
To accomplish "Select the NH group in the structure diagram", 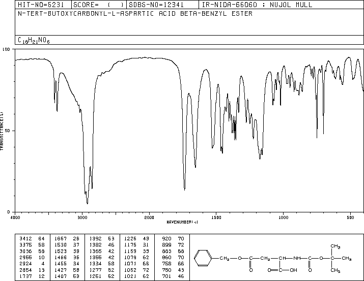I will click(x=297, y=258).
